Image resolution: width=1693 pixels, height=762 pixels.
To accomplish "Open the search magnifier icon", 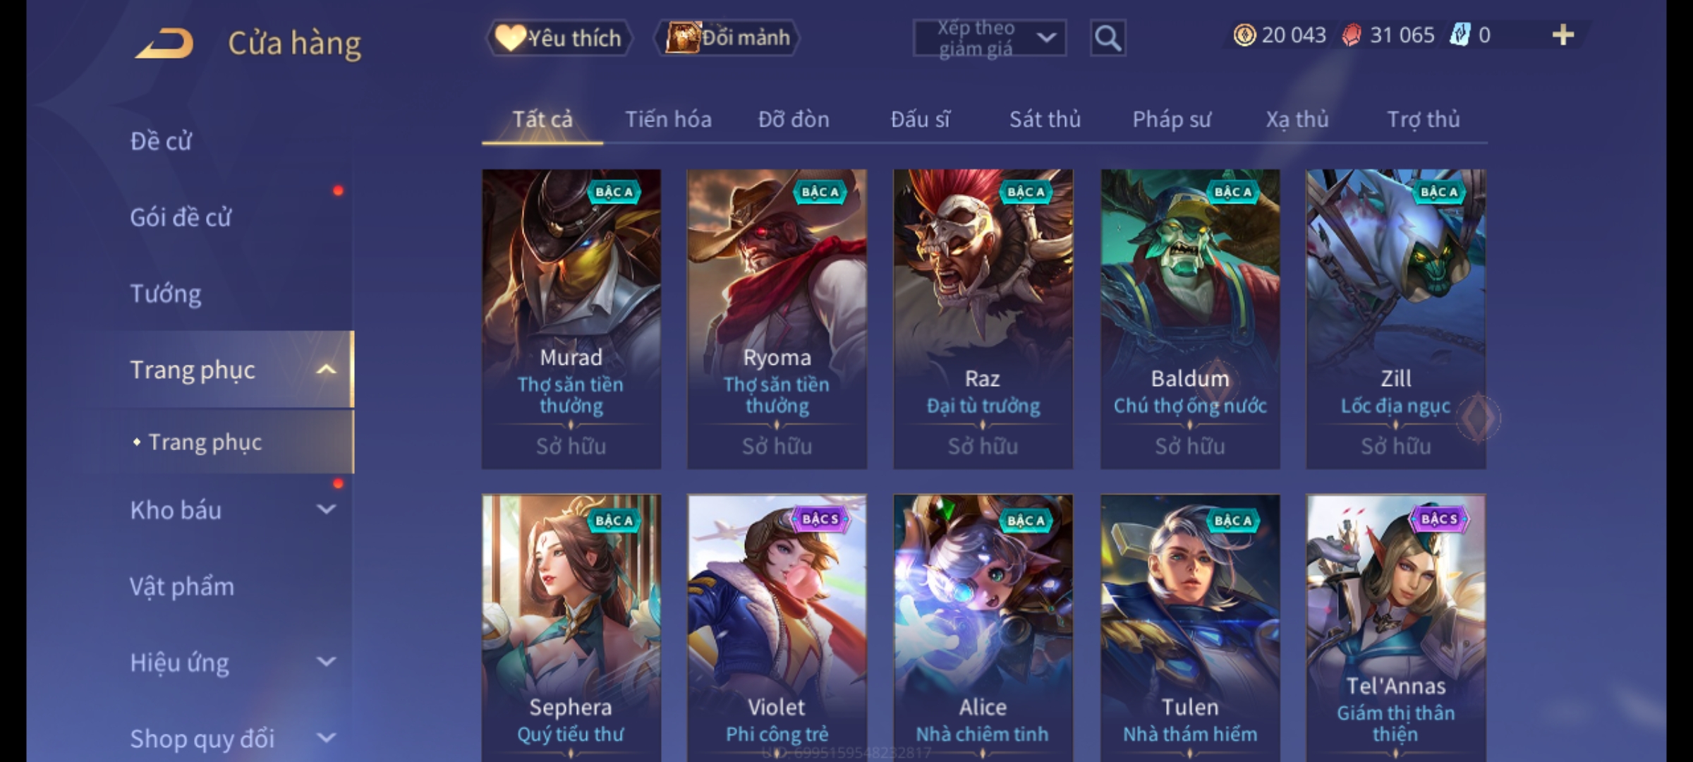I will (x=1108, y=37).
